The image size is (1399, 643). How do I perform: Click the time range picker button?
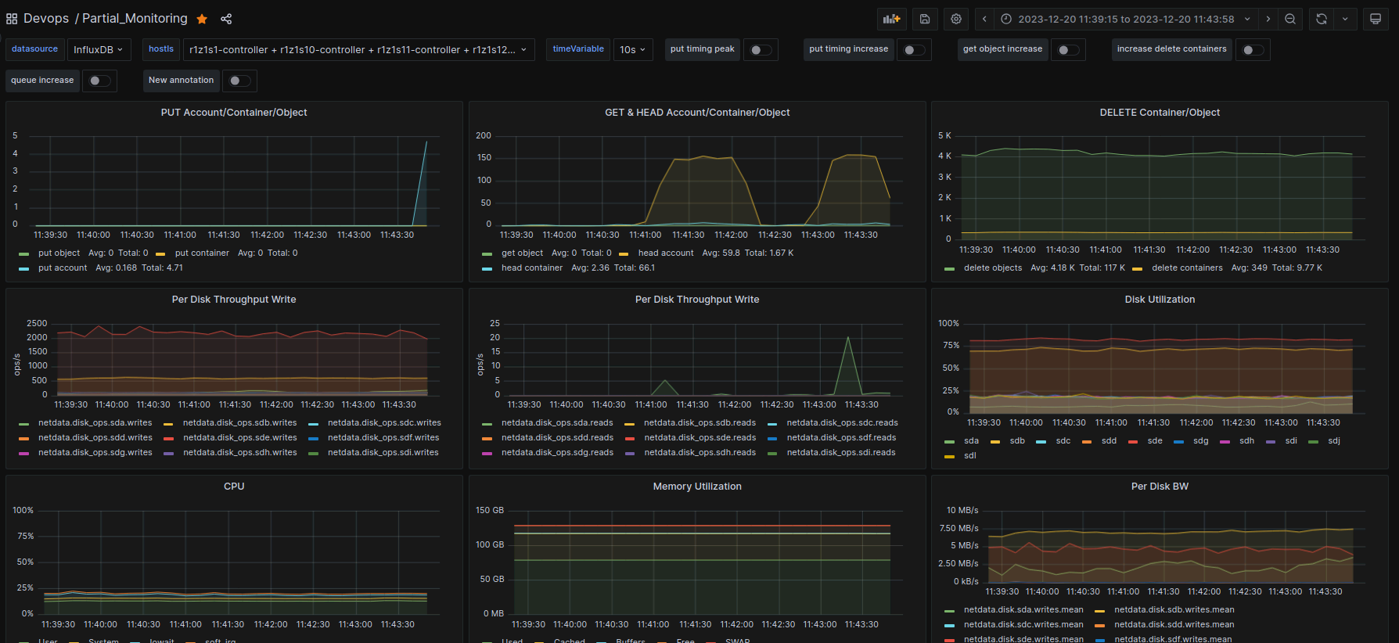point(1126,19)
